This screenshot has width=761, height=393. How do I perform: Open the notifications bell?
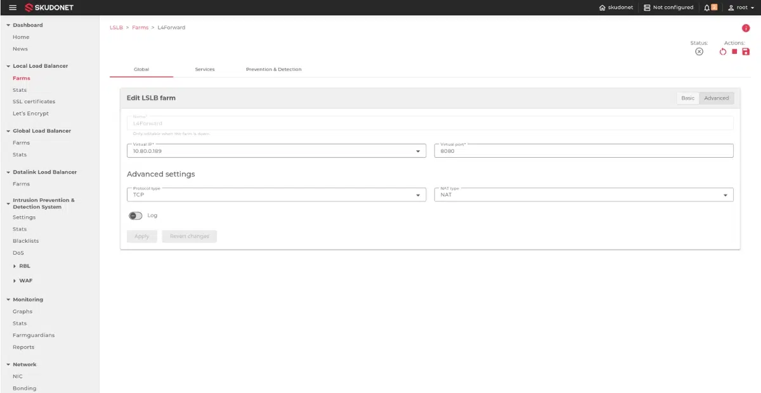[707, 8]
